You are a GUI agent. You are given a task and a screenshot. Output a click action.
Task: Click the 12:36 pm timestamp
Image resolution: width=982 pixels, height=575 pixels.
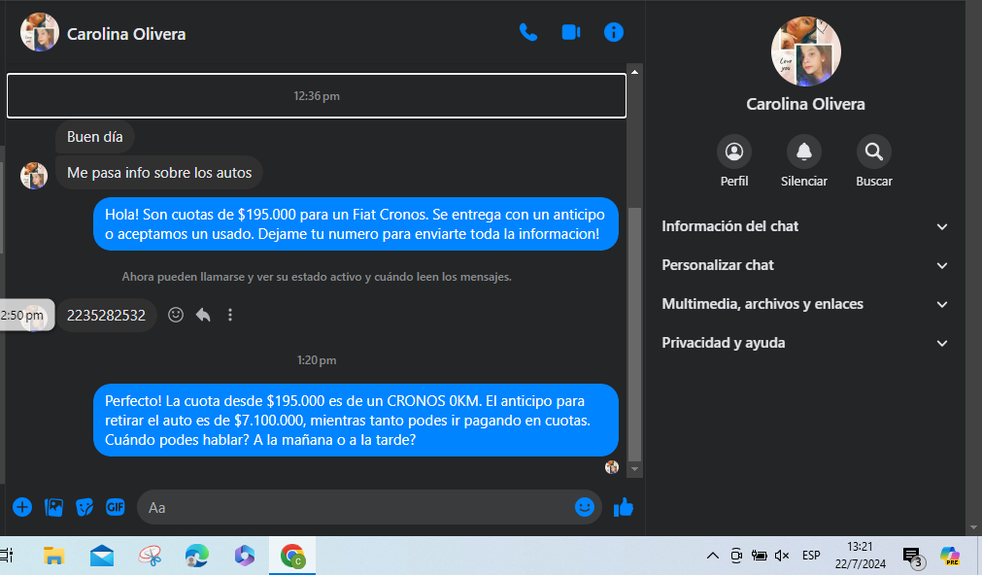(x=317, y=96)
